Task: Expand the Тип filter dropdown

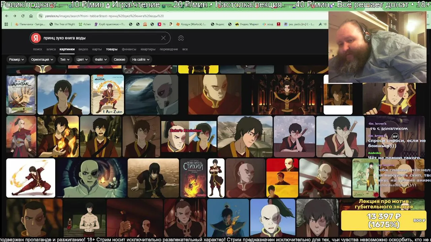Action: point(65,59)
